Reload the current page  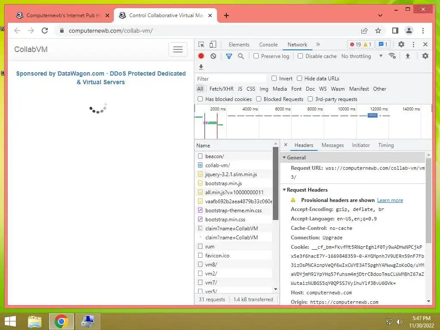45,31
